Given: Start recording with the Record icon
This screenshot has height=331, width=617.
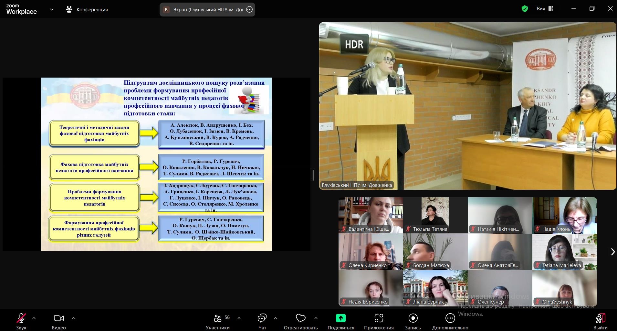Looking at the screenshot, I should pyautogui.click(x=413, y=318).
